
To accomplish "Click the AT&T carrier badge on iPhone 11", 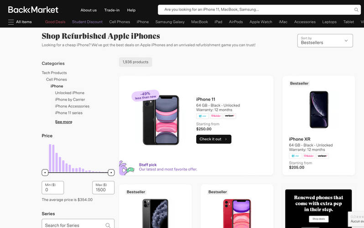I will point(202,116).
